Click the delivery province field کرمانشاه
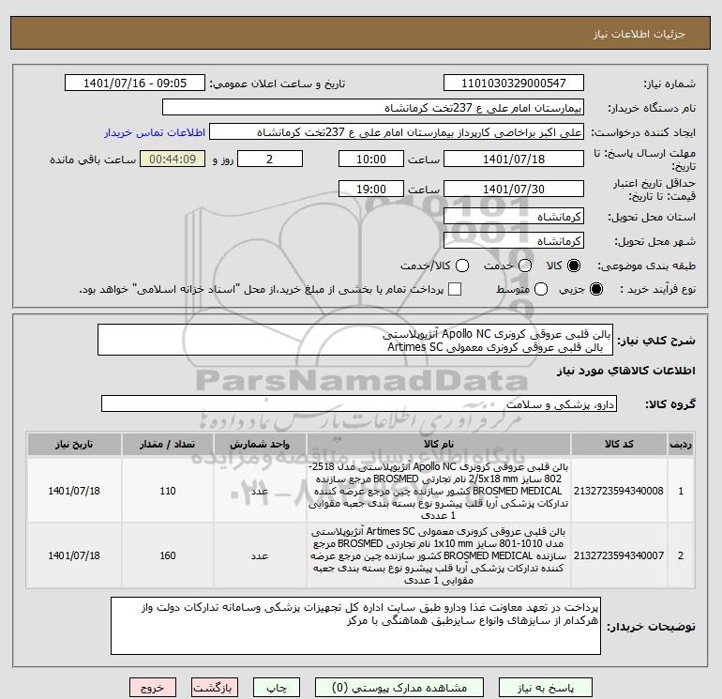722x699 pixels. click(514, 217)
